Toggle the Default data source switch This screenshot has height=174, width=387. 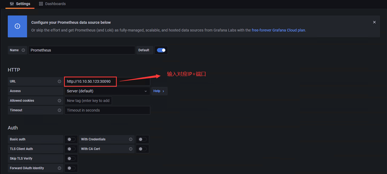[x=161, y=50]
